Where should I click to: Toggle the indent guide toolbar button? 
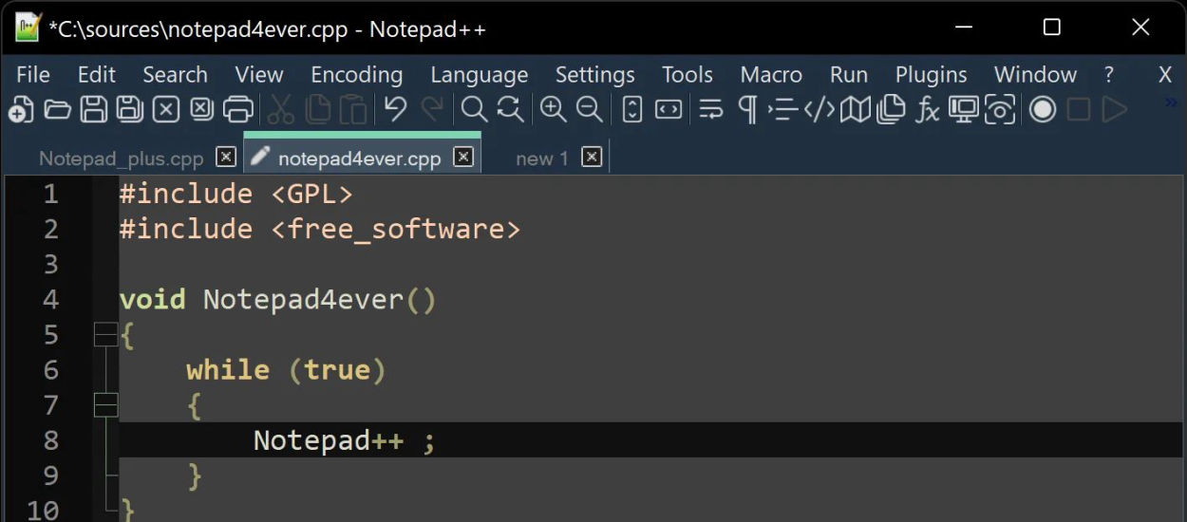coord(782,110)
